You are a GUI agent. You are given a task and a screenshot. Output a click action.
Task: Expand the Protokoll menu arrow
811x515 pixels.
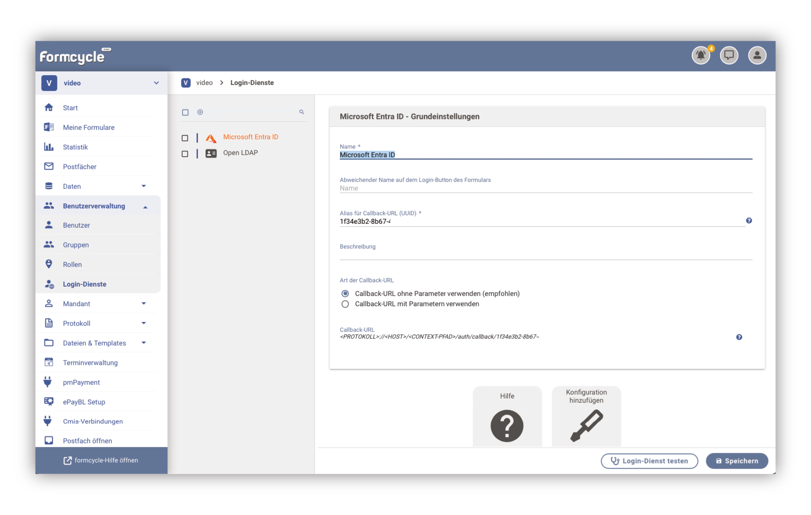click(144, 323)
